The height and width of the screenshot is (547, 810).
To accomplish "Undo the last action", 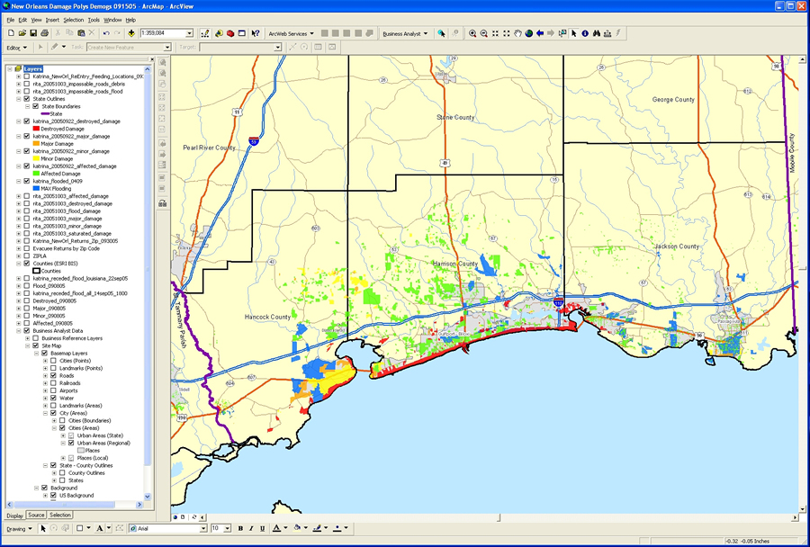I will click(106, 33).
